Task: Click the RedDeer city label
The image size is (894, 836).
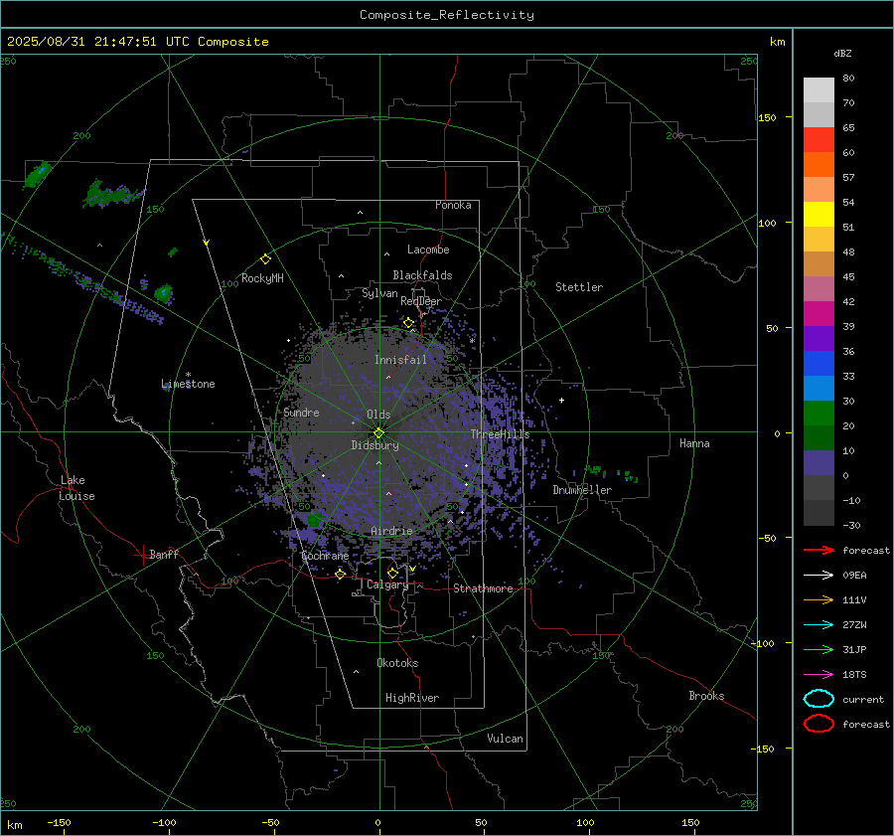Action: [x=421, y=301]
